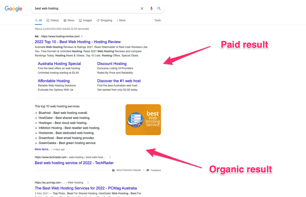Viewport: 306px width, 197px height.
Task: Click the hosting-review.com ad URL
Action: pos(60,36)
